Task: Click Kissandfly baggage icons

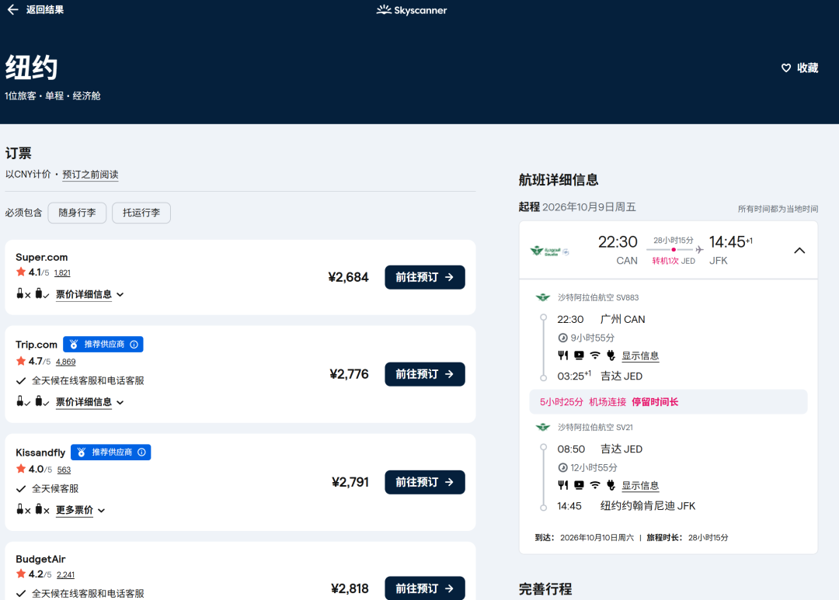Action: pos(33,510)
